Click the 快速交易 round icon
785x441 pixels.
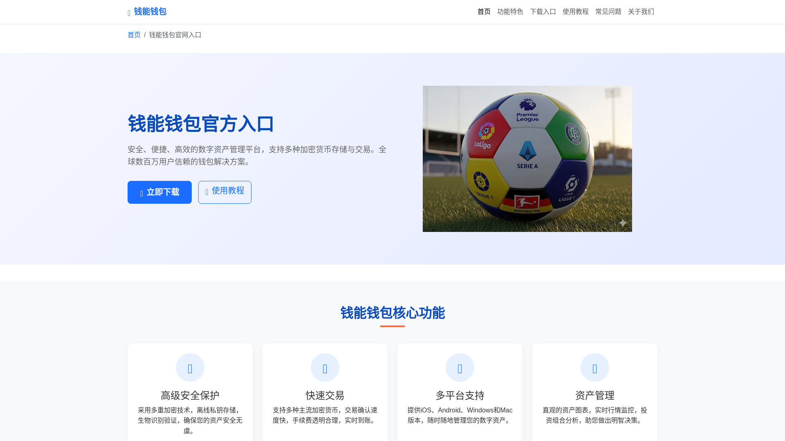(325, 367)
